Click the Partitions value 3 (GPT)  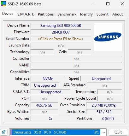pyautogui.click(x=108, y=119)
